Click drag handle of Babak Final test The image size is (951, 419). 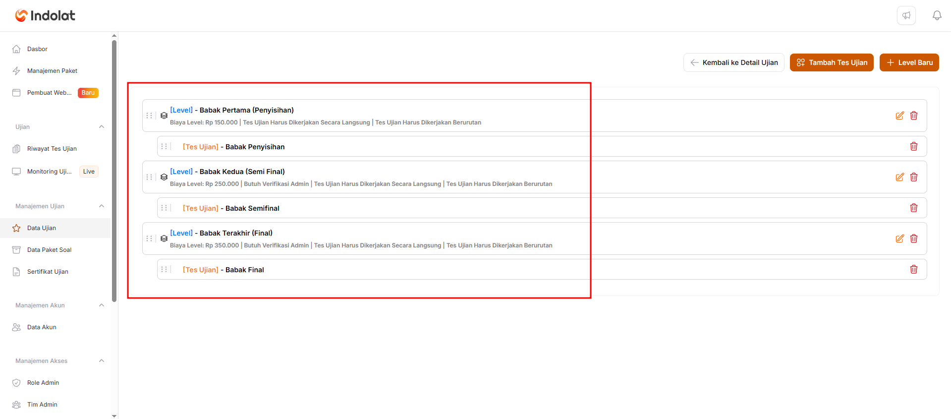164,269
